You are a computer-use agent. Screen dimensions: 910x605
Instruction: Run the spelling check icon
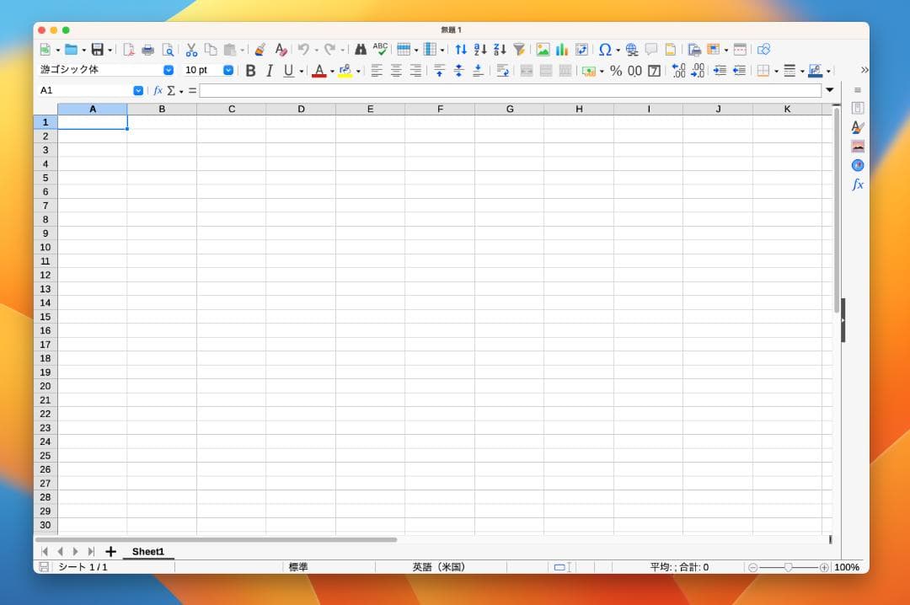click(x=380, y=50)
